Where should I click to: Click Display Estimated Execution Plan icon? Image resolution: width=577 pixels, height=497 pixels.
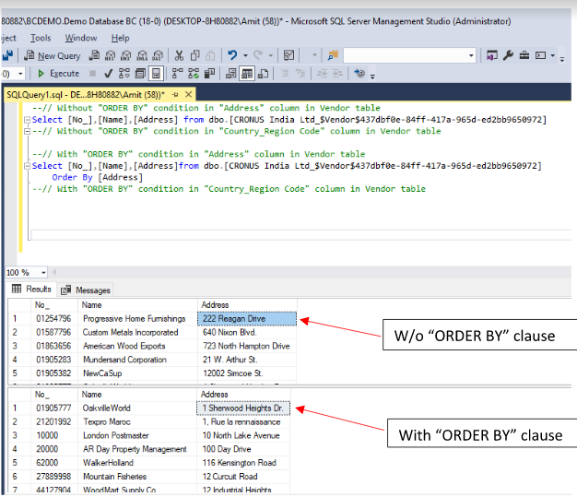[x=124, y=74]
